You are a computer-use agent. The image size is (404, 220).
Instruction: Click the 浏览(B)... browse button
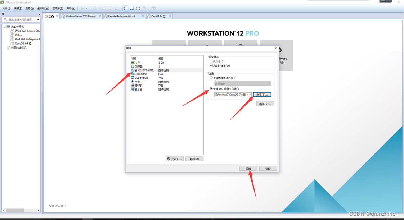tap(262, 95)
